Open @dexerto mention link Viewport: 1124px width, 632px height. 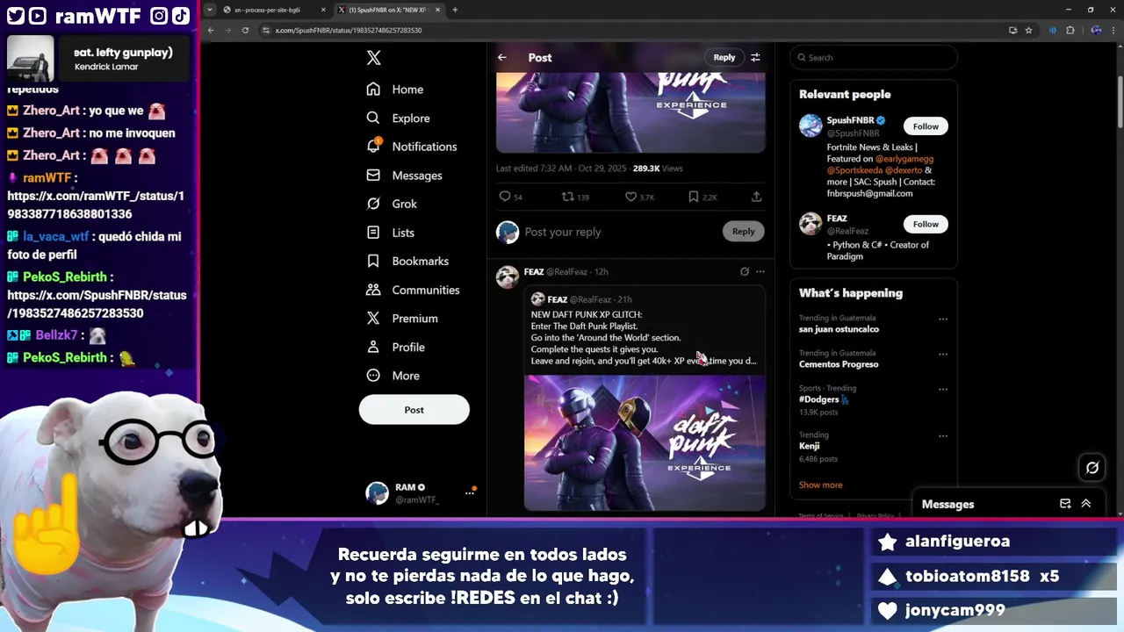pos(904,170)
